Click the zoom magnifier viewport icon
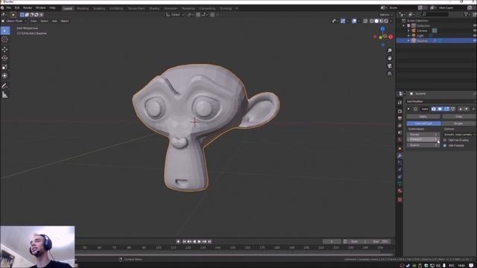477x268 pixels. pyautogui.click(x=389, y=51)
